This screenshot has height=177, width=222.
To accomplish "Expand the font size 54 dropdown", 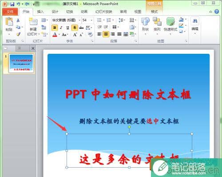I will (91, 20).
